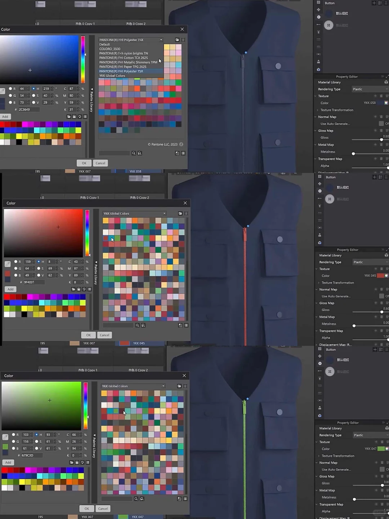Open palette folder icon beside the PANTONE dropdown
The width and height of the screenshot is (389, 519).
[x=177, y=40]
